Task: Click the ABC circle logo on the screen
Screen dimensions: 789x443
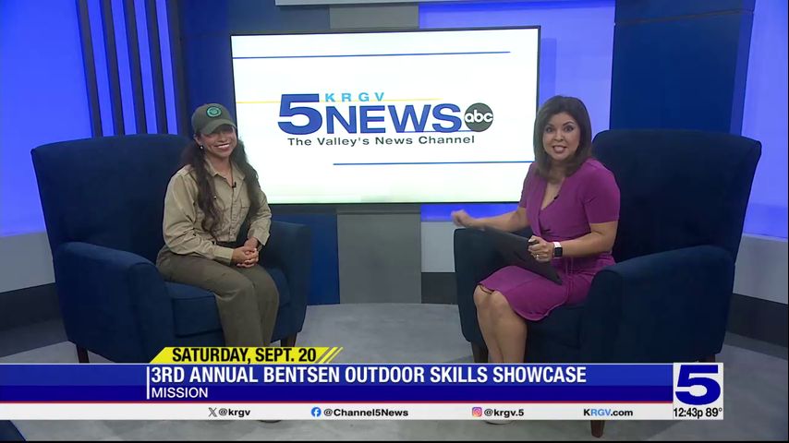Action: [x=478, y=116]
